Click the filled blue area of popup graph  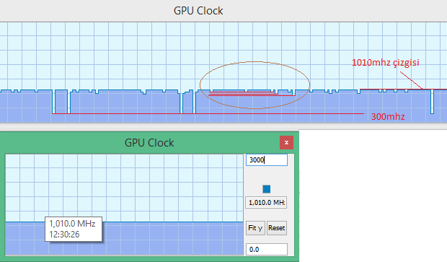tap(124, 238)
